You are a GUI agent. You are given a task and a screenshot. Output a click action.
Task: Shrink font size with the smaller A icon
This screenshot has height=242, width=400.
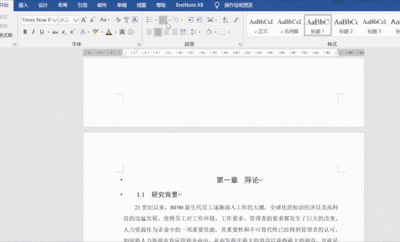click(x=92, y=20)
